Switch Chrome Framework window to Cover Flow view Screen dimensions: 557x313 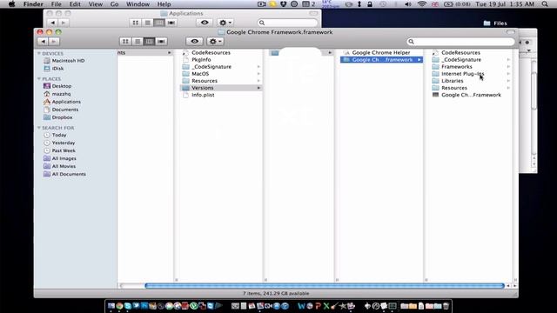point(161,42)
